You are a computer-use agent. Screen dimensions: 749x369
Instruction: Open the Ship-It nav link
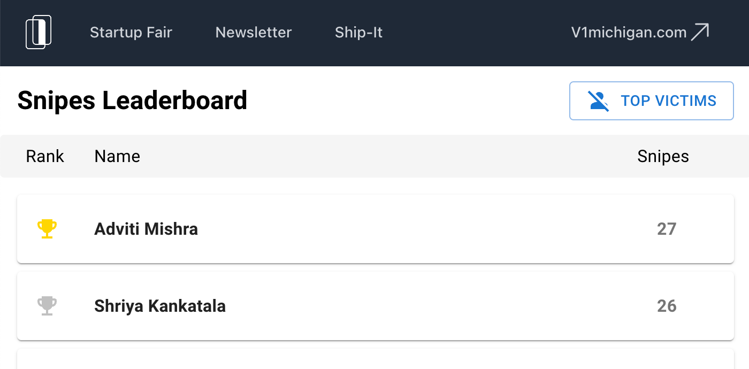359,33
